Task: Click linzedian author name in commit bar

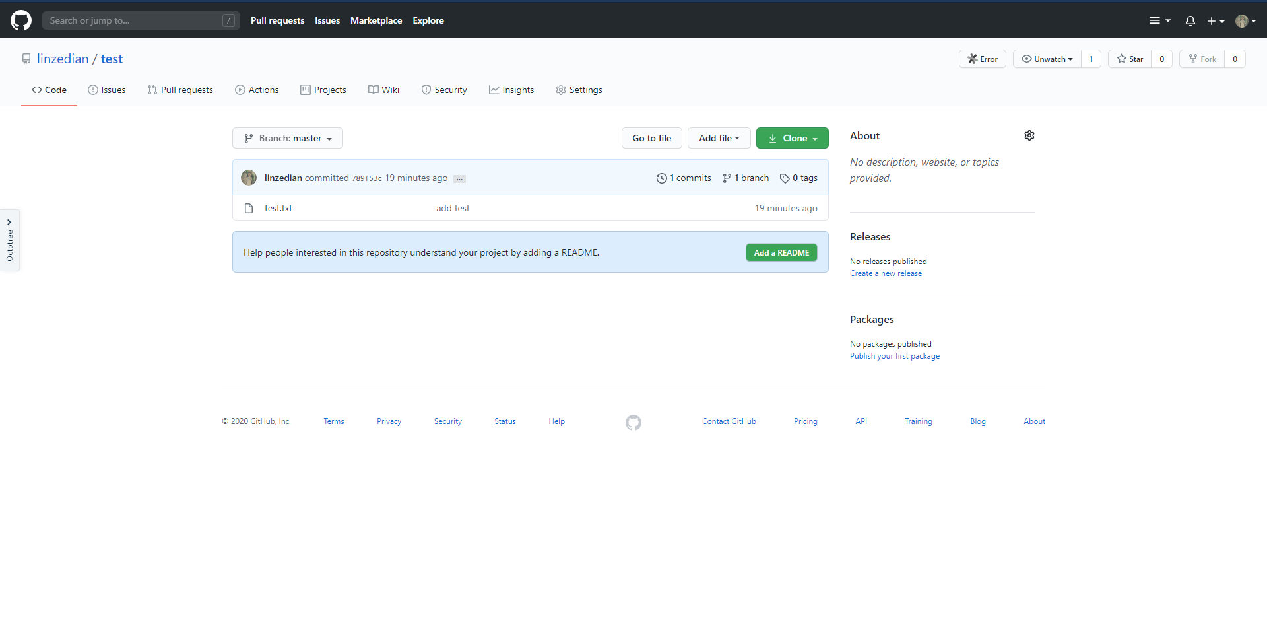Action: pos(283,178)
